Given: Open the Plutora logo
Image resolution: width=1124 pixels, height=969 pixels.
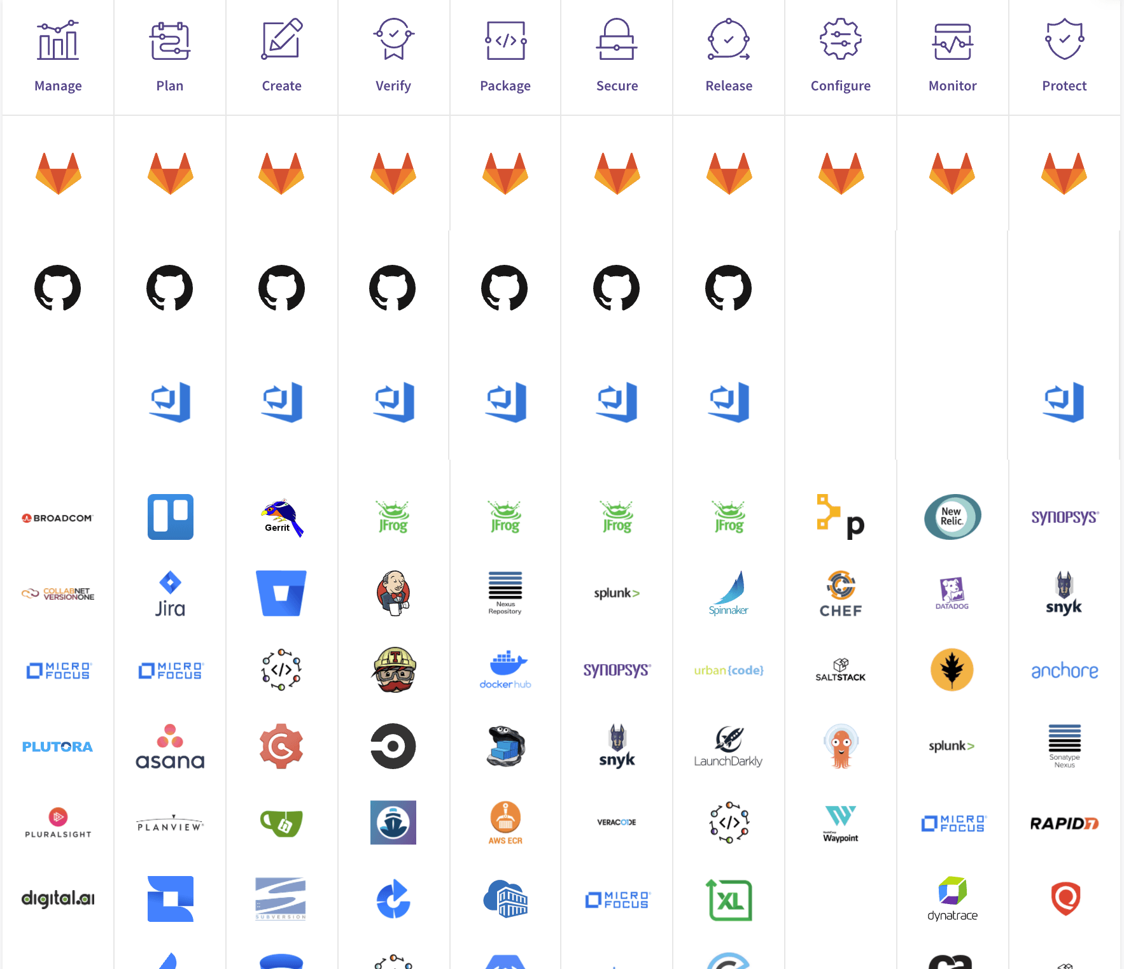Looking at the screenshot, I should 57,747.
